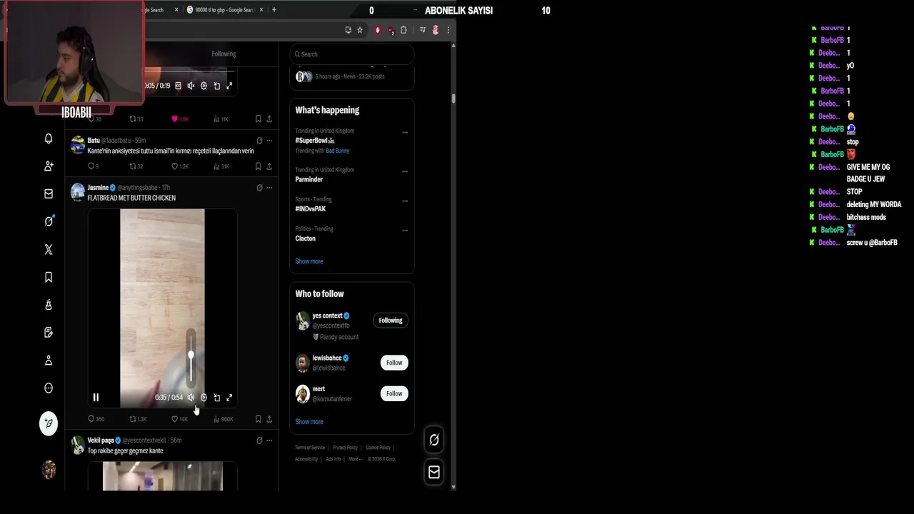Open Chrome extensions puzzle icon
The width and height of the screenshot is (914, 514).
(x=403, y=30)
